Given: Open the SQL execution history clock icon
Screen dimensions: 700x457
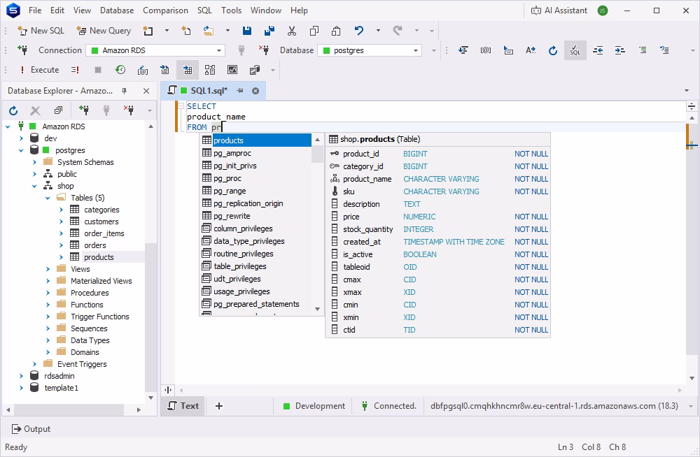Looking at the screenshot, I should tap(120, 70).
